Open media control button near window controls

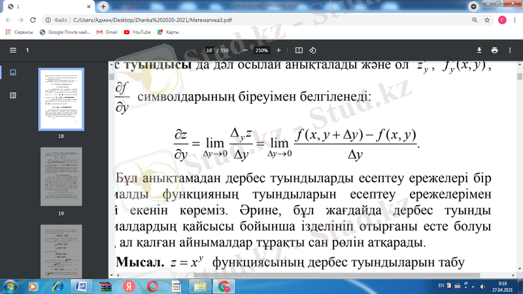[x=473, y=7]
